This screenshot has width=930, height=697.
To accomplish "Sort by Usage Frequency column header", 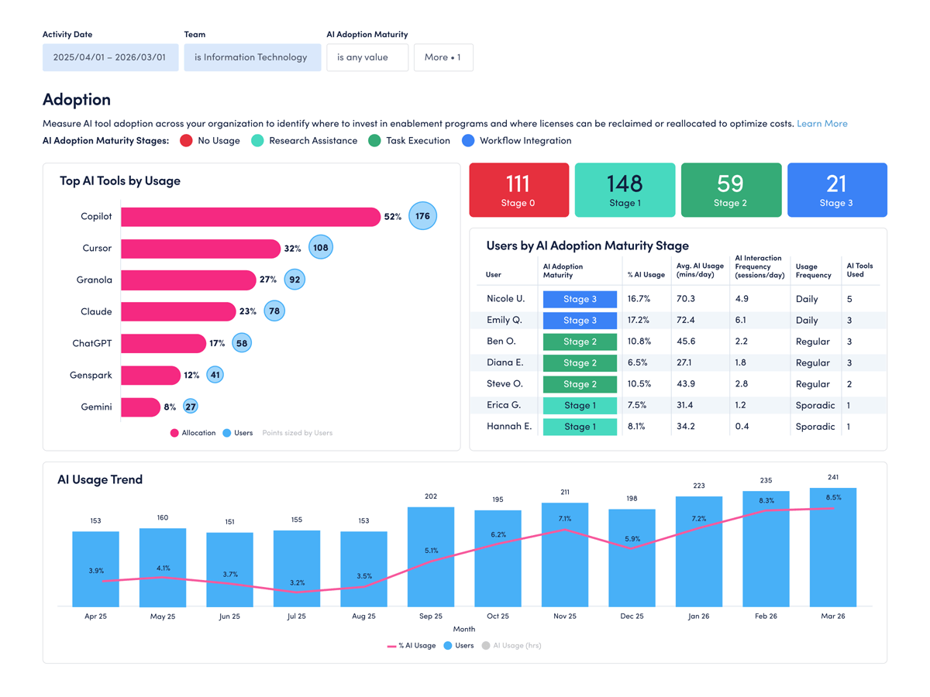I will point(814,270).
